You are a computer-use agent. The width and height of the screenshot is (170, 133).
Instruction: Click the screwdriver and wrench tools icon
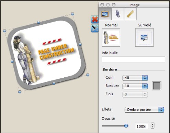95,28
